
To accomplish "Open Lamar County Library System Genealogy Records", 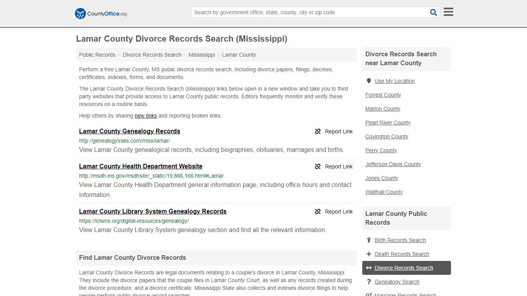I will coord(153,211).
